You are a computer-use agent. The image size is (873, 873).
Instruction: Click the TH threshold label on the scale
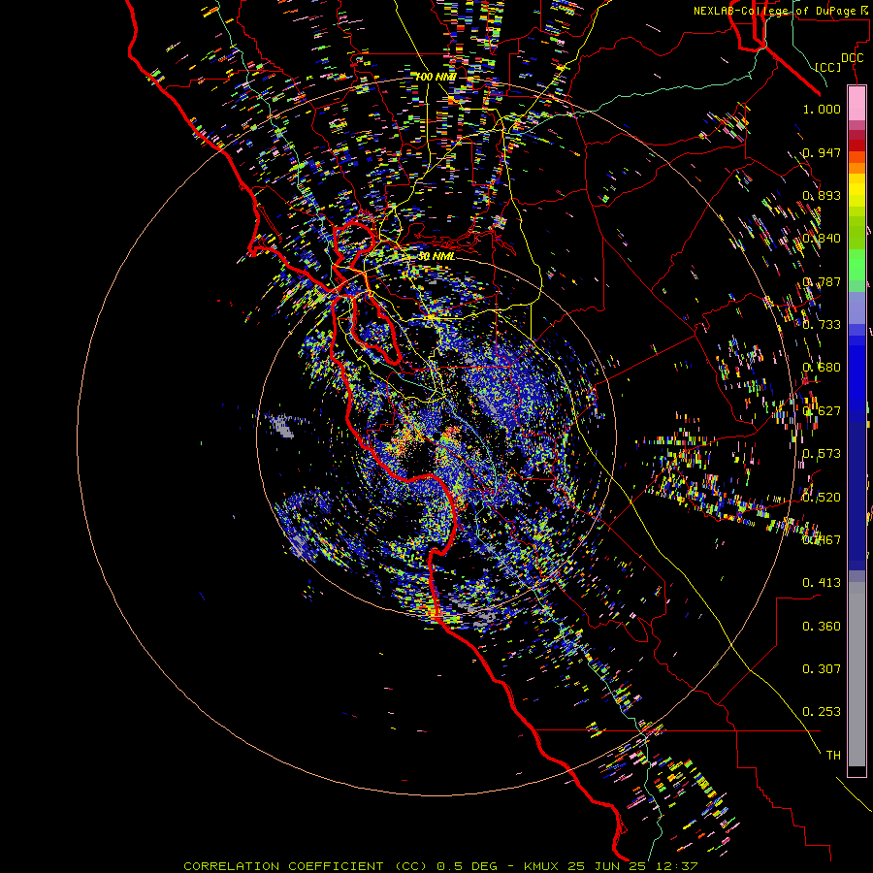point(833,756)
